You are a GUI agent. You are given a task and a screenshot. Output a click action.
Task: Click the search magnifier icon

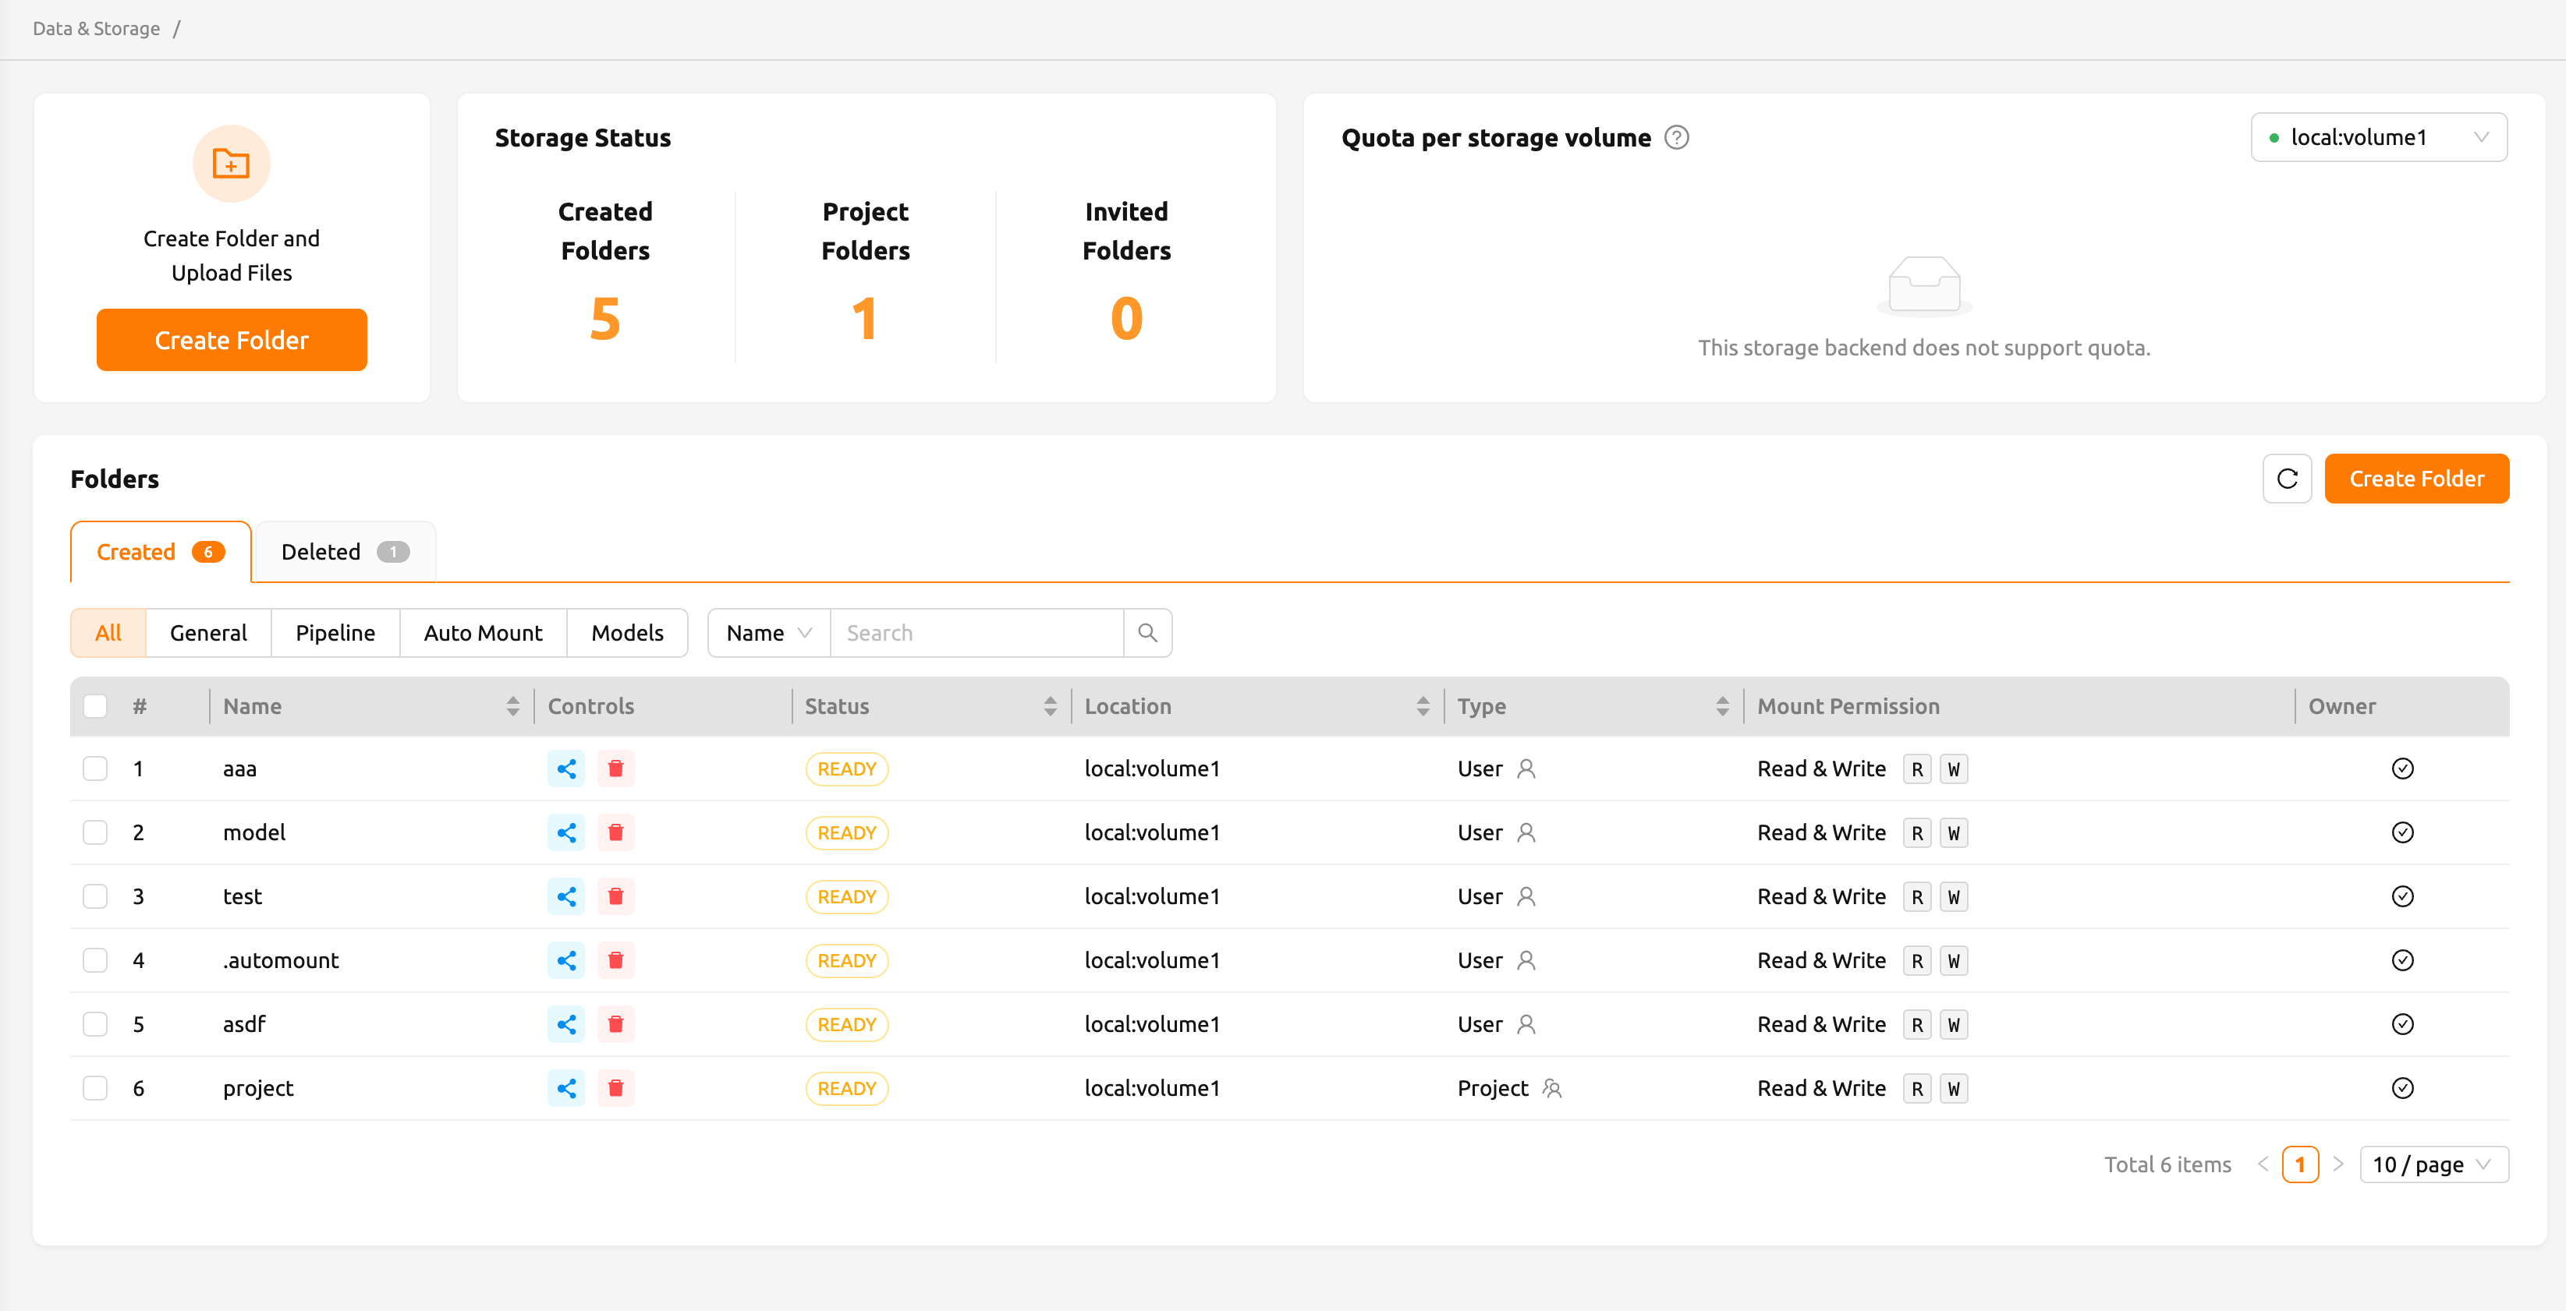pyautogui.click(x=1147, y=633)
